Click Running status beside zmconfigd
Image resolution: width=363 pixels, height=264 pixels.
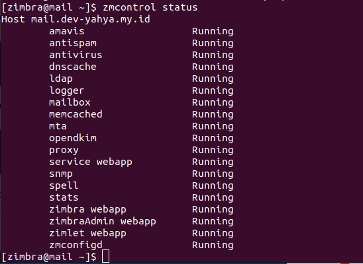213,246
